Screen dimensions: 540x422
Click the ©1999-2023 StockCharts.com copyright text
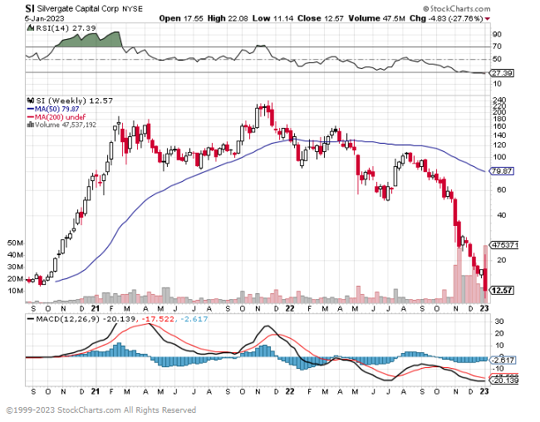(101, 410)
